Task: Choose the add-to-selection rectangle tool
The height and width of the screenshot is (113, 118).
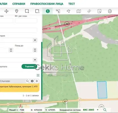Action: [27, 11]
